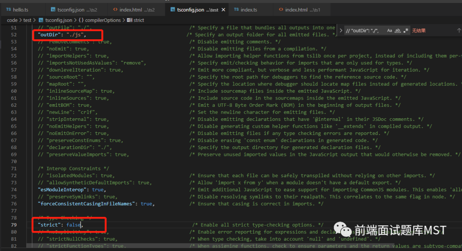Image resolution: width=462 pixels, height=251 pixels.
Task: Switch to the hello.ts tab
Action: pos(20,9)
